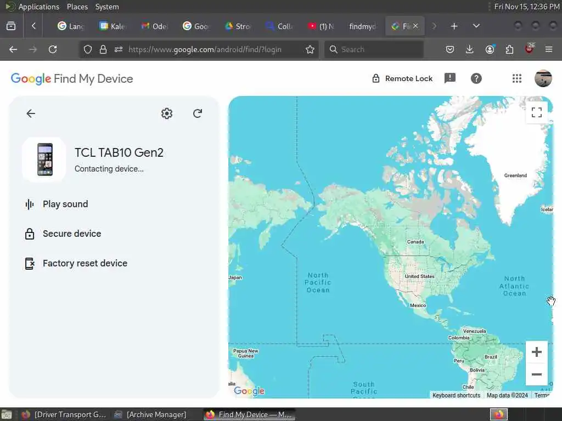The width and height of the screenshot is (562, 421).
Task: Open the Pocket save icon
Action: [x=450, y=49]
